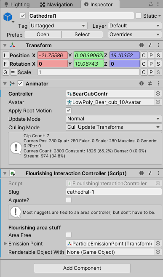Toggle the uniform scale equals button

point(13,72)
